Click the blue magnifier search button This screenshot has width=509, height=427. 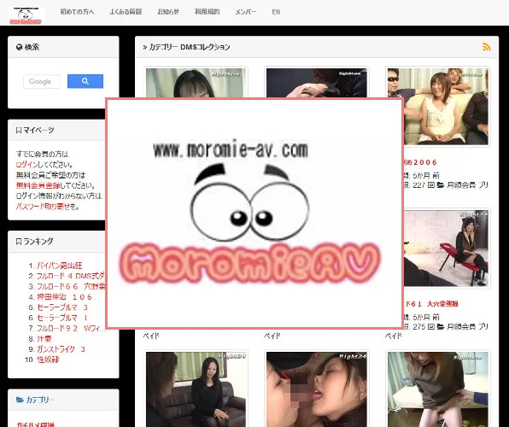(x=85, y=81)
